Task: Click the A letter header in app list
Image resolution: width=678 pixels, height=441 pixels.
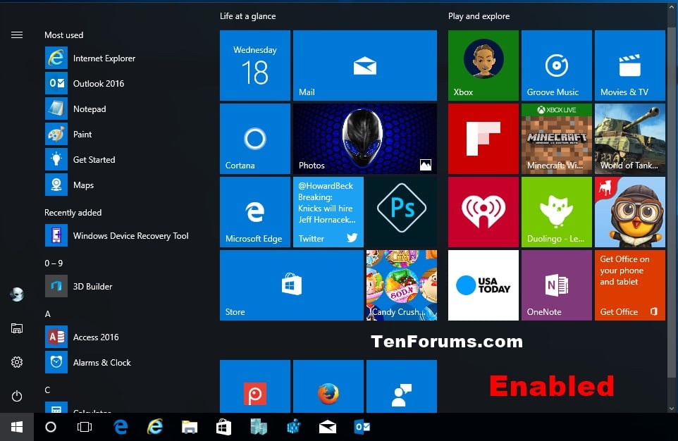Action: [x=47, y=314]
